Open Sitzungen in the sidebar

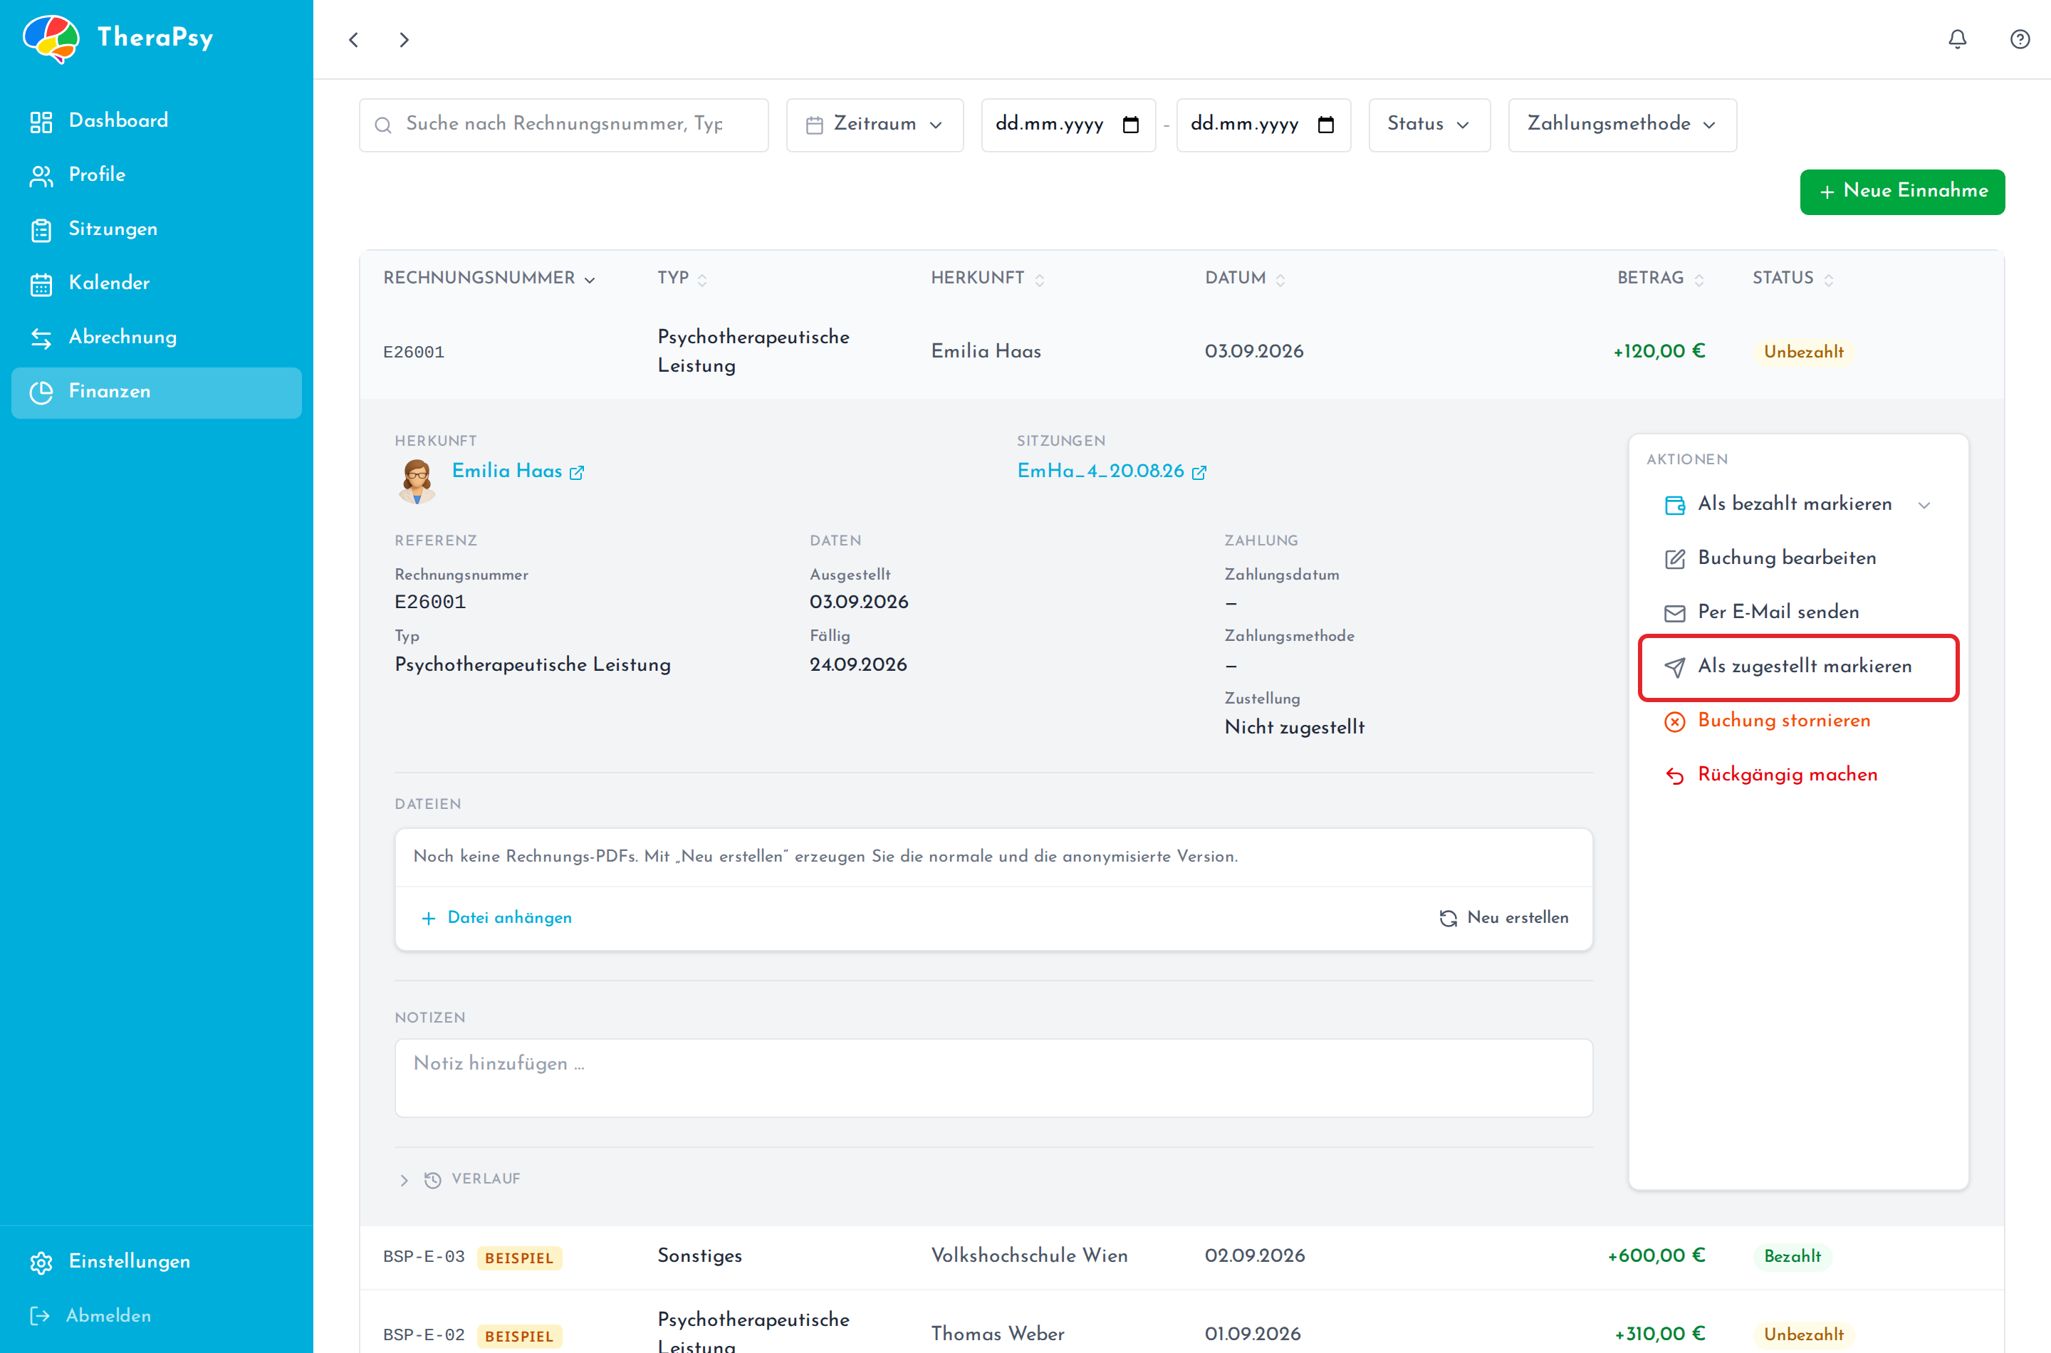tap(156, 229)
